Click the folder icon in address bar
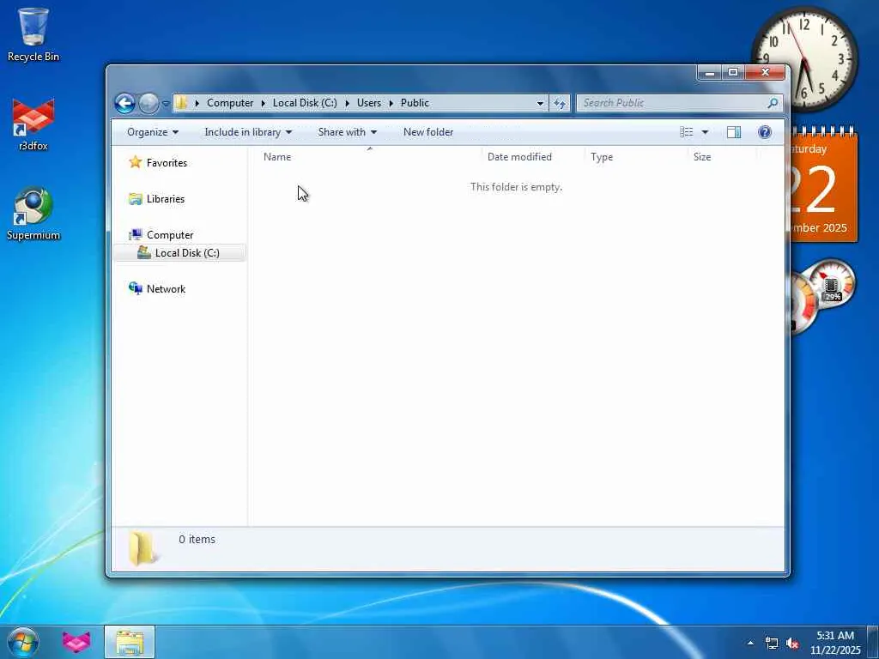Screen dimensions: 879x659 click(181, 103)
